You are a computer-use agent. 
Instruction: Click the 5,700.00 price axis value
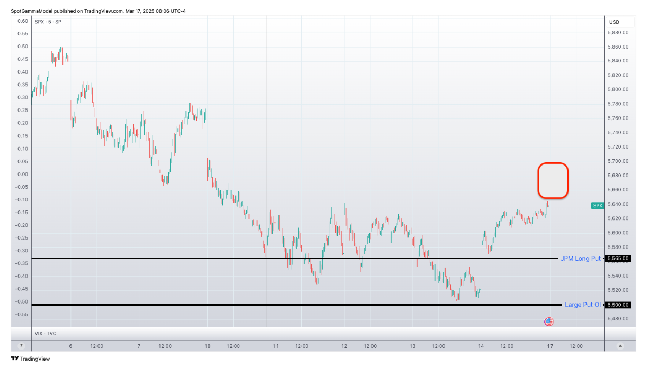pos(618,161)
